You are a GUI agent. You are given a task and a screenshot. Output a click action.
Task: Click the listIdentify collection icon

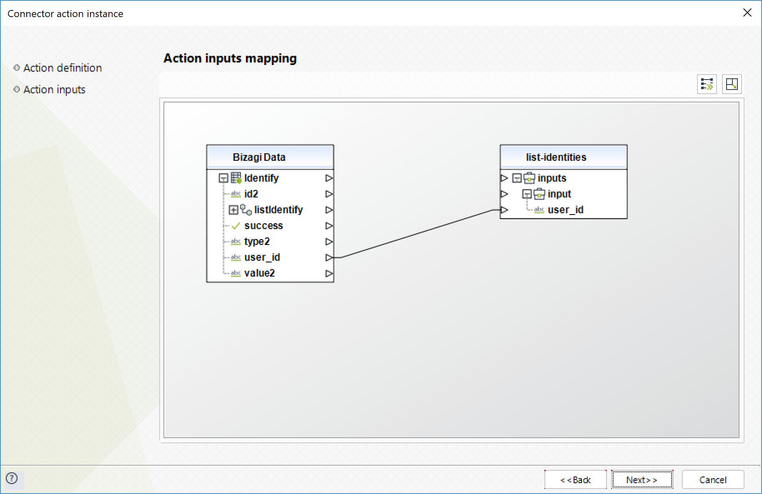click(x=246, y=210)
